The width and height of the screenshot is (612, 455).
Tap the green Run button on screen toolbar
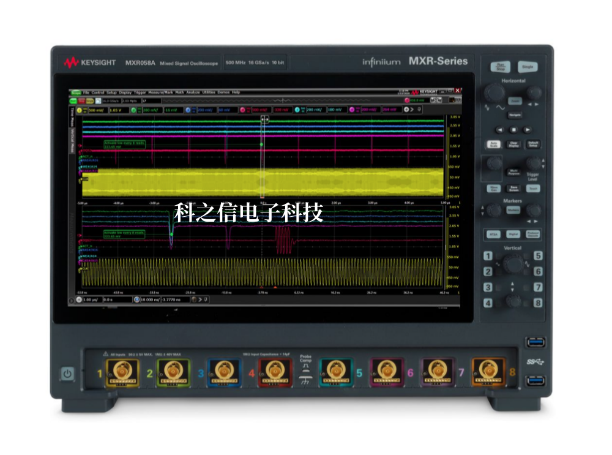click(x=73, y=101)
